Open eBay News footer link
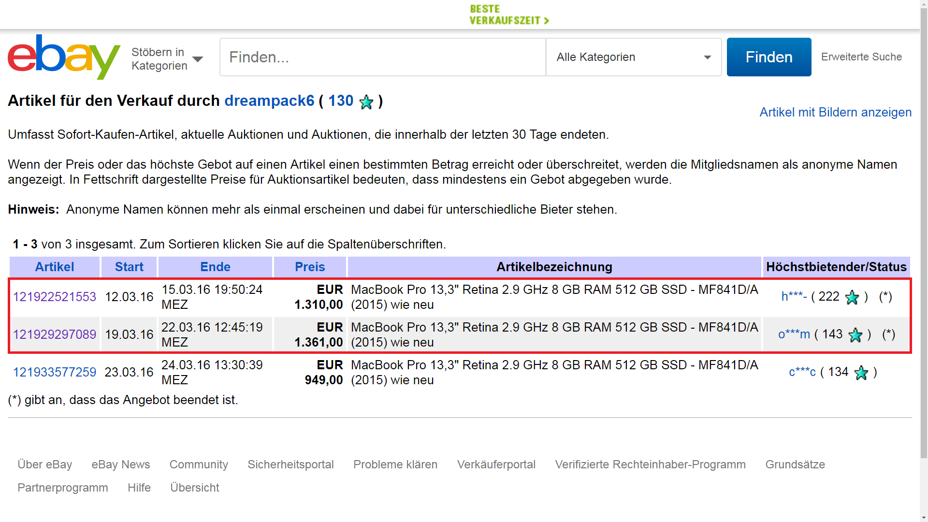Screen dimensions: 928x522 (x=121, y=464)
